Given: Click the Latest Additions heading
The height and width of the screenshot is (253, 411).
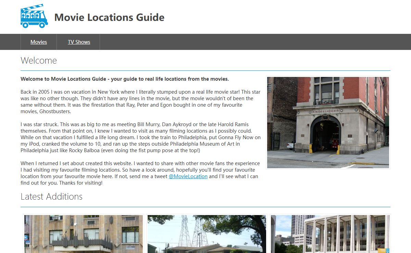Looking at the screenshot, I should pyautogui.click(x=51, y=197).
